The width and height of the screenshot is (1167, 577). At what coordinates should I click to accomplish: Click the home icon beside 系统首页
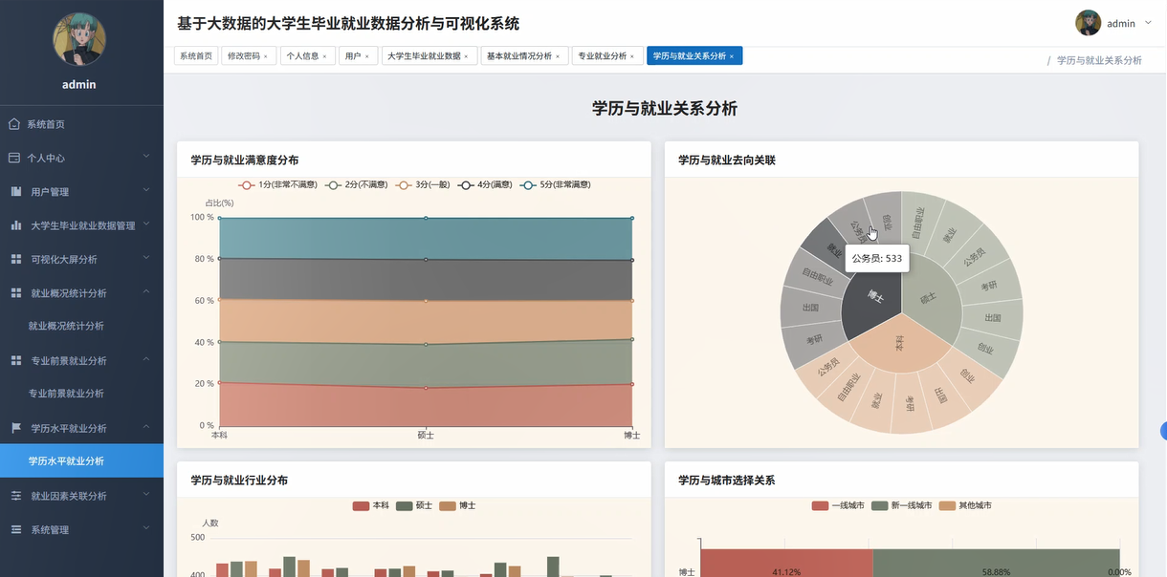[x=14, y=124]
